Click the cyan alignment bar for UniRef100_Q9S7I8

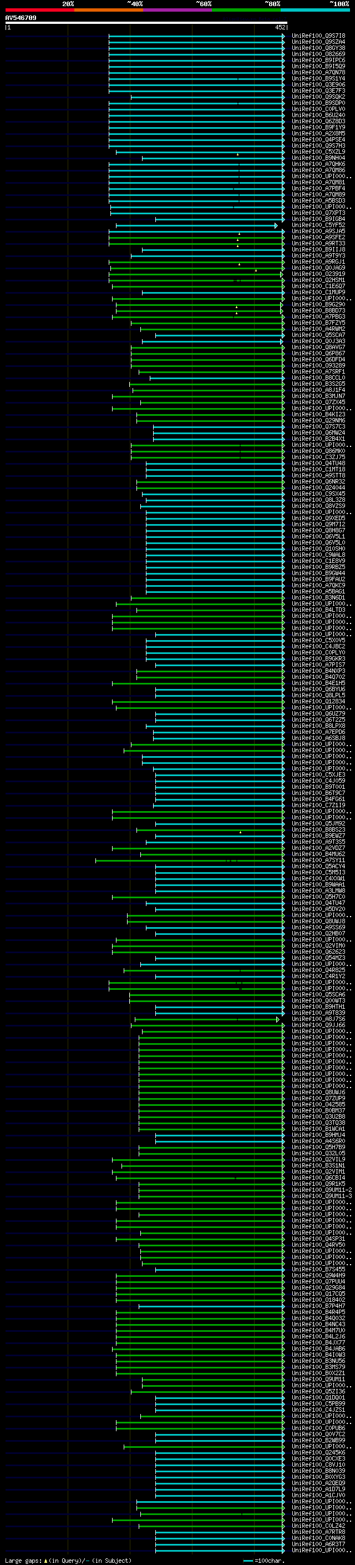[196, 36]
